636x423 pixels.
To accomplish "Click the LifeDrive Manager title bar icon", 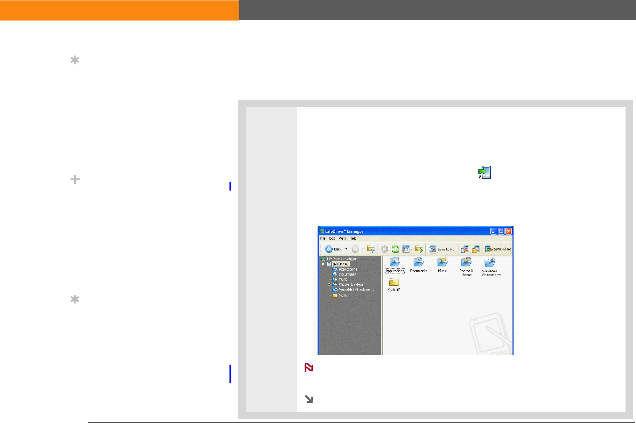I will click(322, 231).
